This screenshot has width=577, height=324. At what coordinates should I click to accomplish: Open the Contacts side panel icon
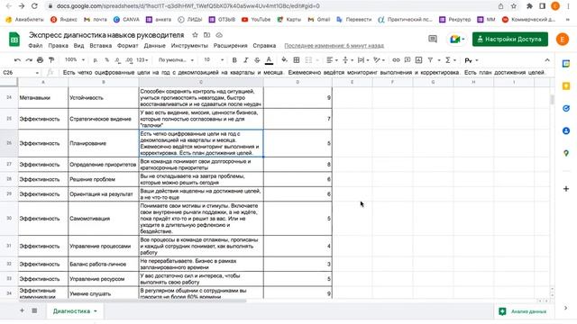click(x=566, y=130)
